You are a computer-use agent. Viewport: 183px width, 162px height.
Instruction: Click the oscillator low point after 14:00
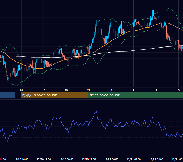click(7, 142)
